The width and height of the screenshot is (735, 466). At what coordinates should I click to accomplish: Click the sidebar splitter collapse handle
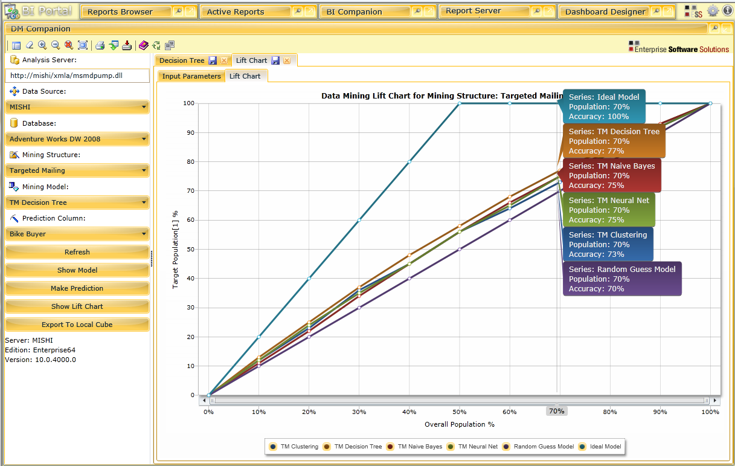(x=152, y=259)
